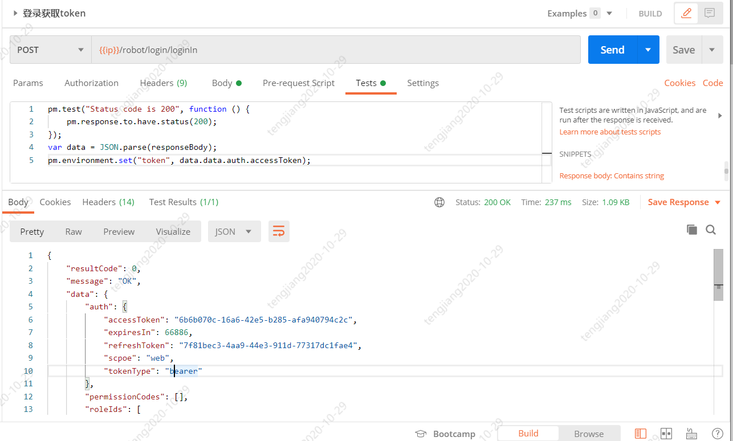Click in the request URL field
This screenshot has width=733, height=441.
(336, 50)
